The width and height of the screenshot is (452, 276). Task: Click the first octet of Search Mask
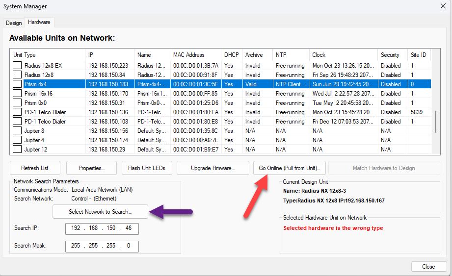pos(75,246)
